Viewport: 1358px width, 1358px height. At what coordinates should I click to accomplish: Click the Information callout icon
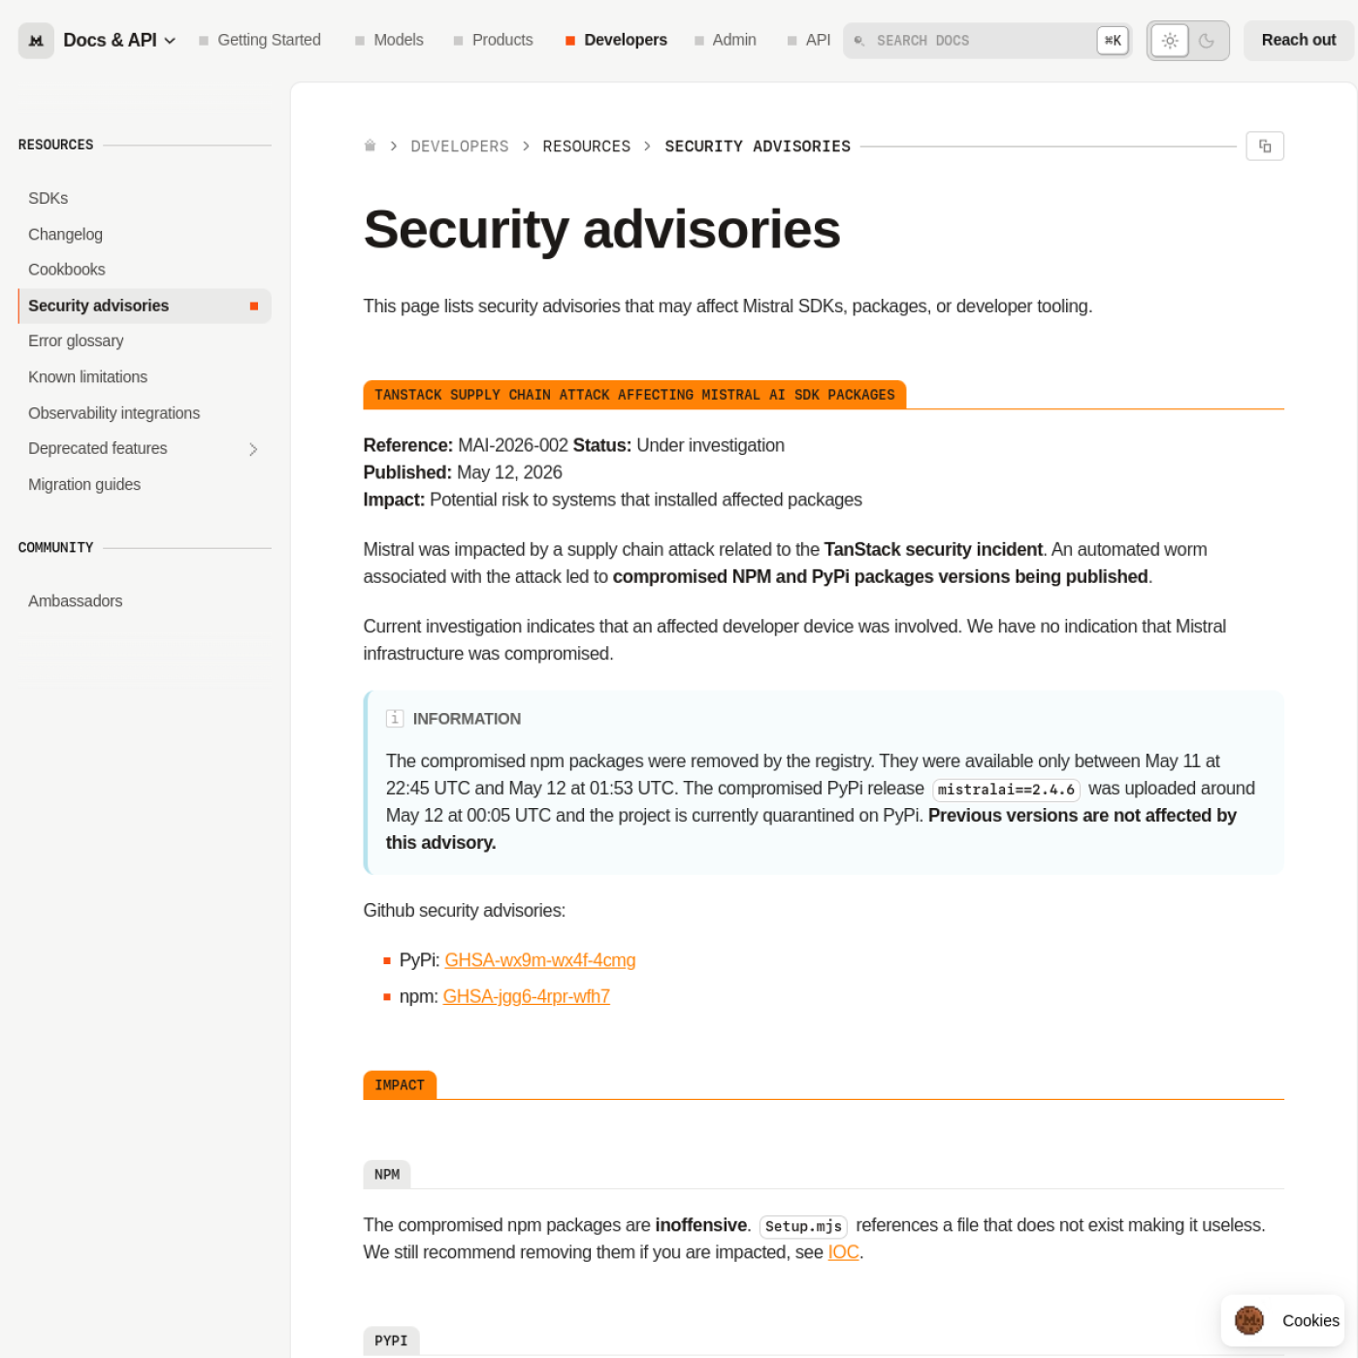click(x=395, y=719)
